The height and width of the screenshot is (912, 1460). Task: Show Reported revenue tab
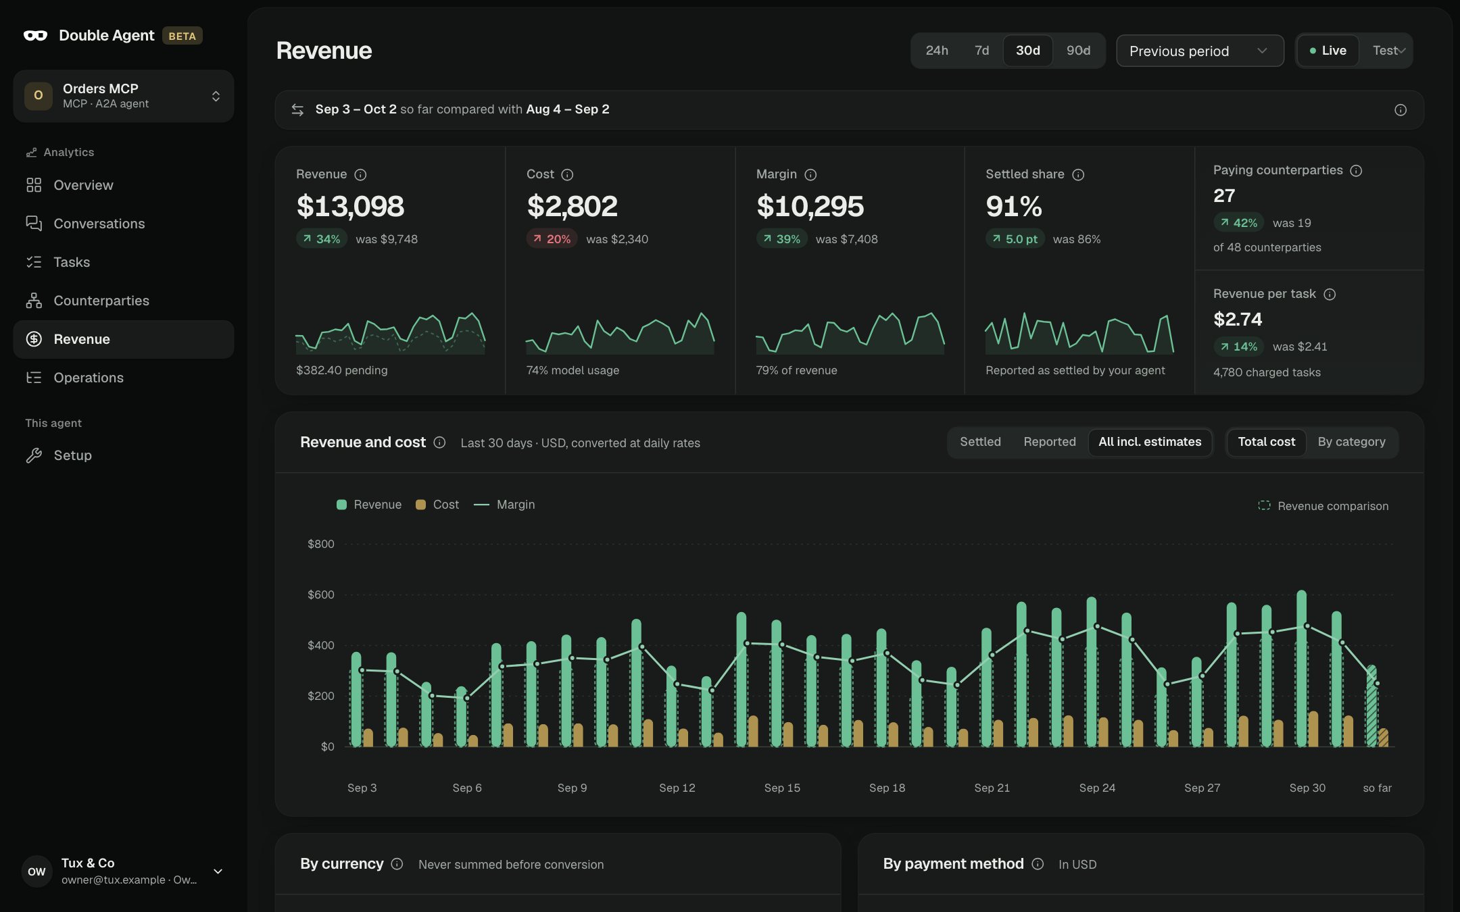1050,442
